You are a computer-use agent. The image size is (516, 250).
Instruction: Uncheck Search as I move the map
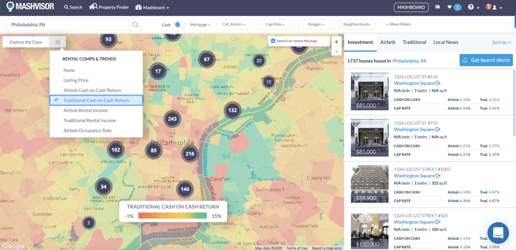pos(273,41)
